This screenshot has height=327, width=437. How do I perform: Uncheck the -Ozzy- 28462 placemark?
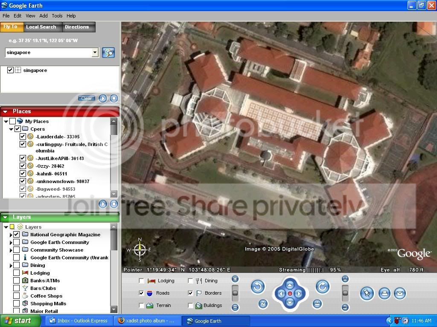pos(23,166)
